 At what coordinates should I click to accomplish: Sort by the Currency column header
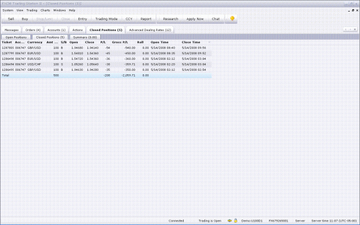point(35,42)
